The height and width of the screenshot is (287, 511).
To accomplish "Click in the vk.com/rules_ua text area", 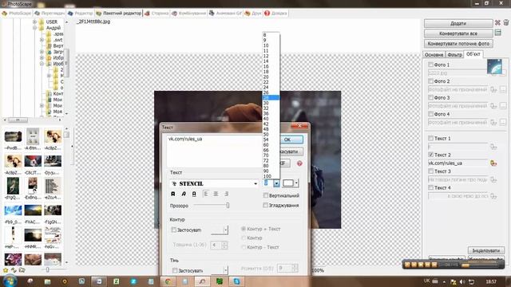I will (215, 151).
